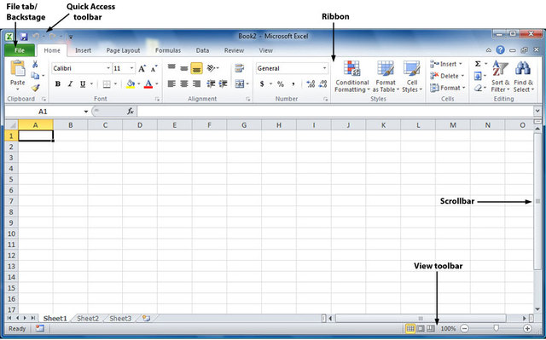Toggle Underline formatting
Screen dimensions: 546x340
pyautogui.click(x=83, y=84)
